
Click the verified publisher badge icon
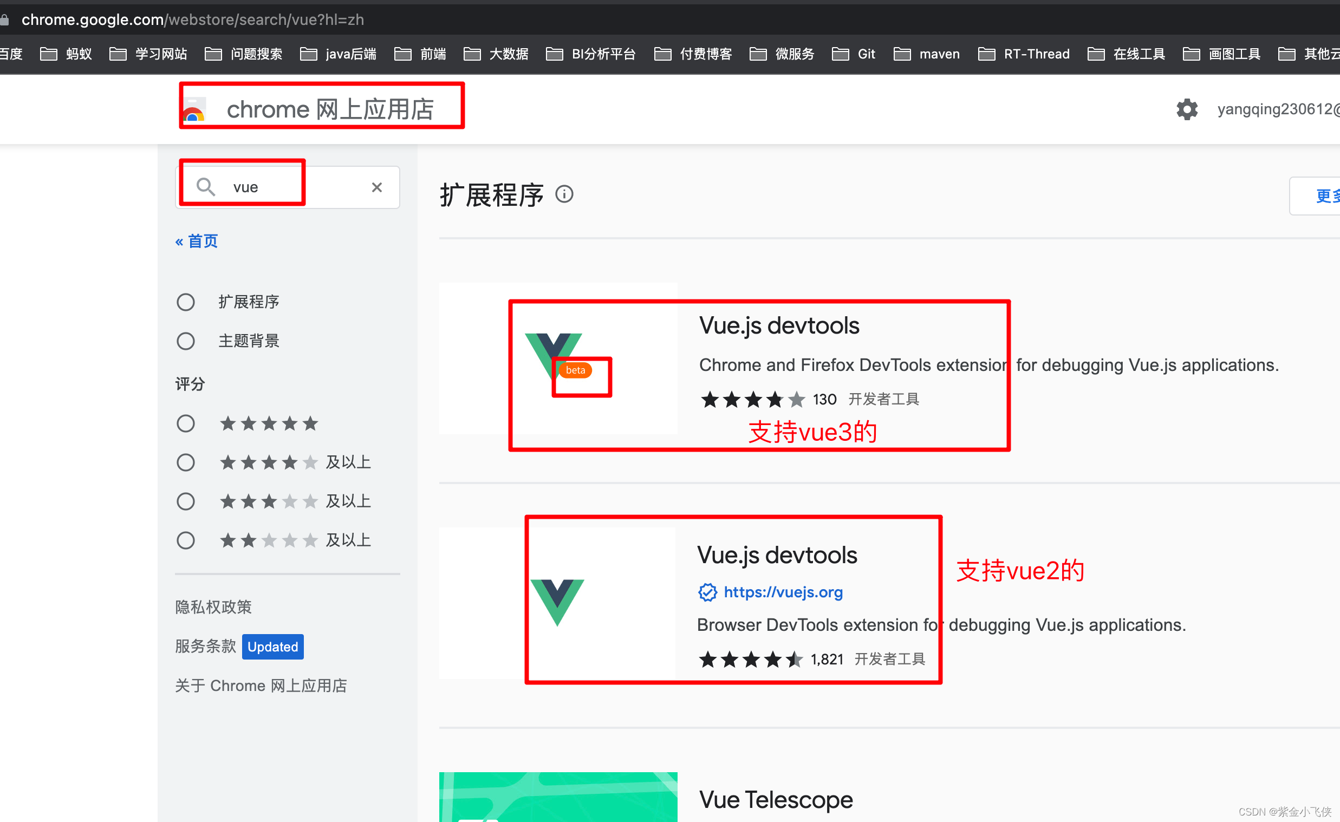click(707, 592)
